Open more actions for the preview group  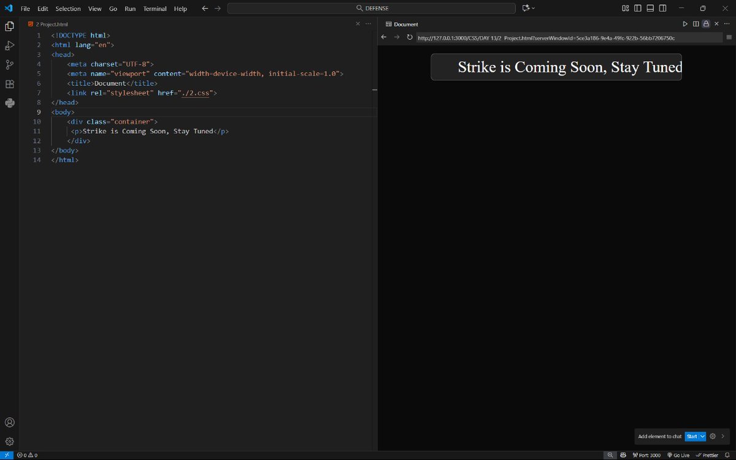coord(727,24)
